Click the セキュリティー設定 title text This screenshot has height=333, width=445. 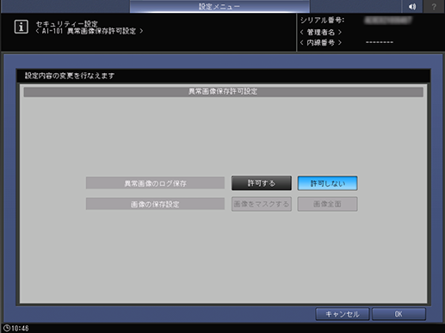[x=67, y=23]
